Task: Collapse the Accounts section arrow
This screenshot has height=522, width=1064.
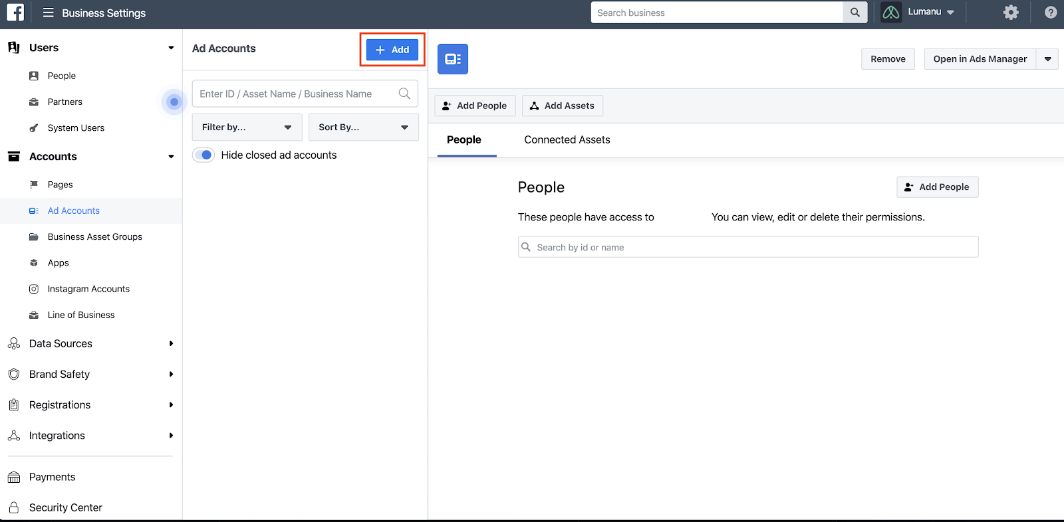Action: [171, 157]
